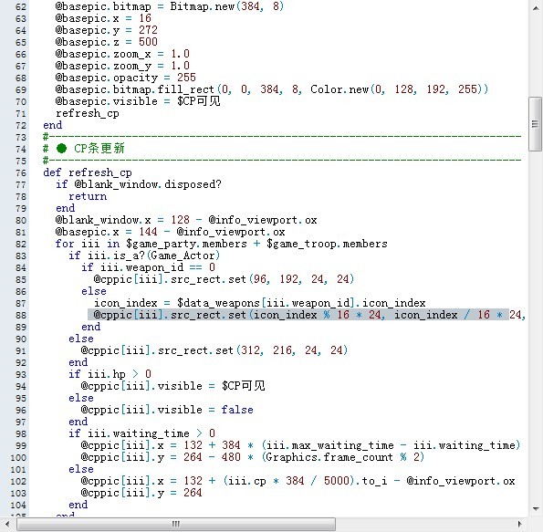Click '@cppic[iii].y = 264' on line 103
This screenshot has height=532, width=543.
[141, 493]
